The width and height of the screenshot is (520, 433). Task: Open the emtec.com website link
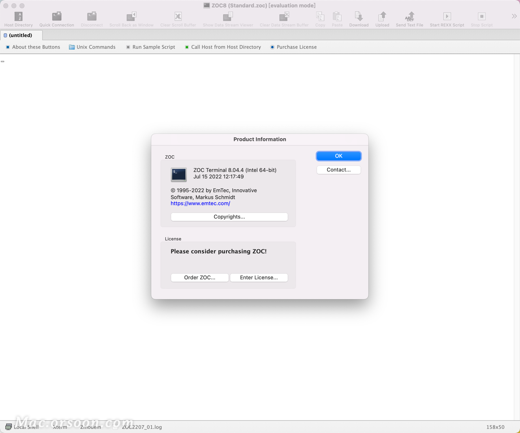click(x=200, y=204)
